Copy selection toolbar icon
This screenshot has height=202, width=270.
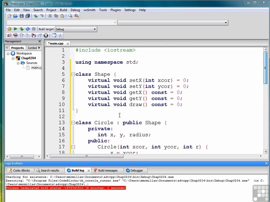pos(56,16)
